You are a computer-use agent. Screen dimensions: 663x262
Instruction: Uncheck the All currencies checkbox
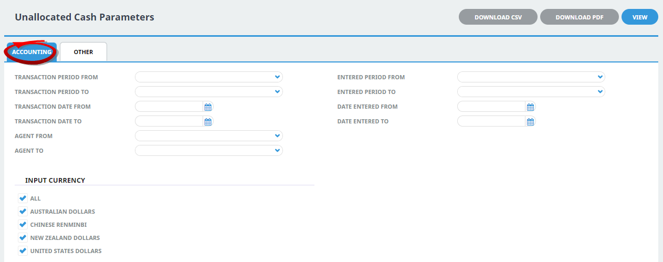[23, 198]
